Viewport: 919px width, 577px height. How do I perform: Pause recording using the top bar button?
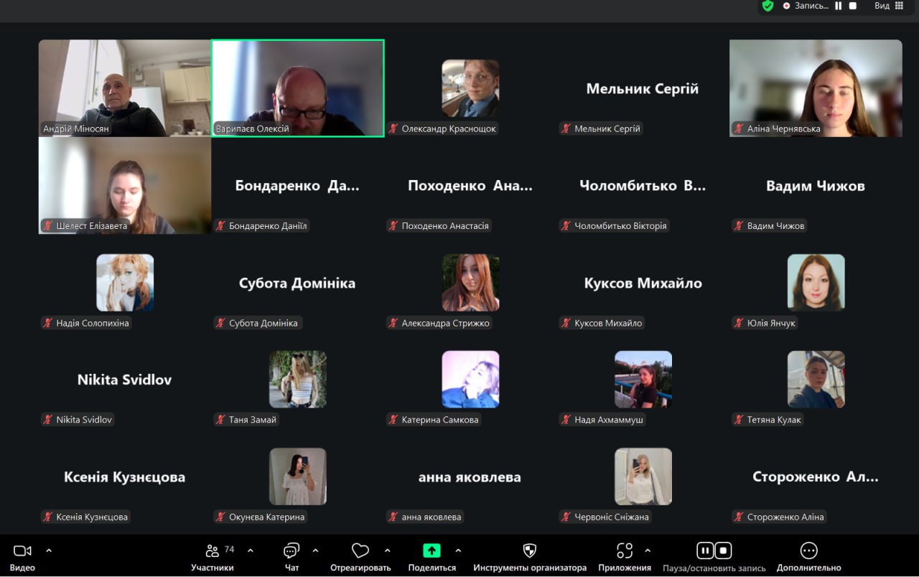838,6
